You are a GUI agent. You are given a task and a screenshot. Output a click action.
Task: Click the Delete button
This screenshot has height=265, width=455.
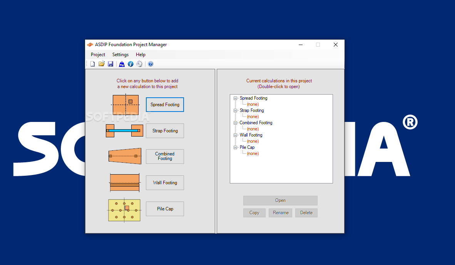click(306, 213)
